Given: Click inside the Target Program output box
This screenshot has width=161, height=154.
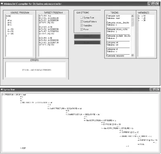Looking at the screenshot, I should tap(52, 36).
